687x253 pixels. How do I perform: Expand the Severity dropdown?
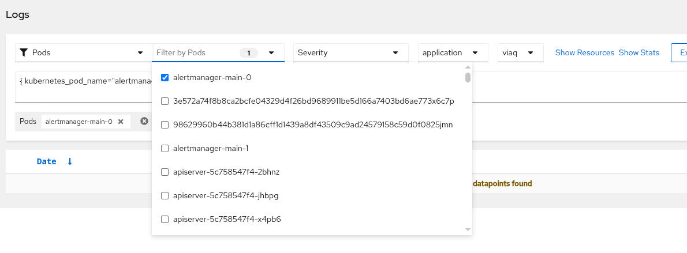(x=350, y=52)
